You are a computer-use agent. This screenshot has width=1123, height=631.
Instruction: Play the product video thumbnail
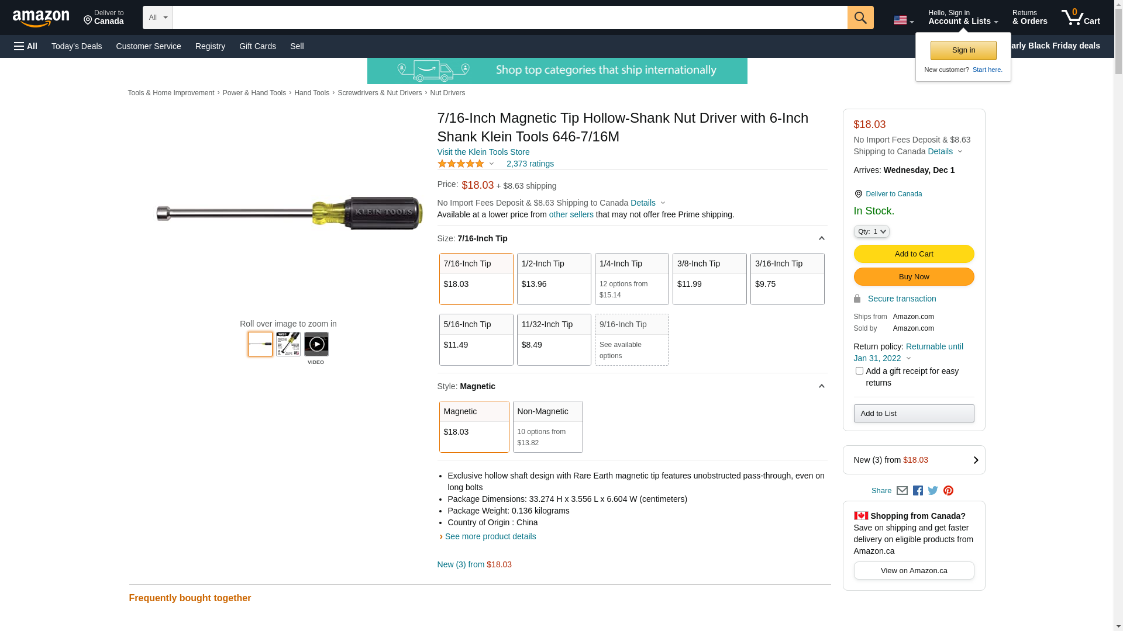(x=316, y=344)
